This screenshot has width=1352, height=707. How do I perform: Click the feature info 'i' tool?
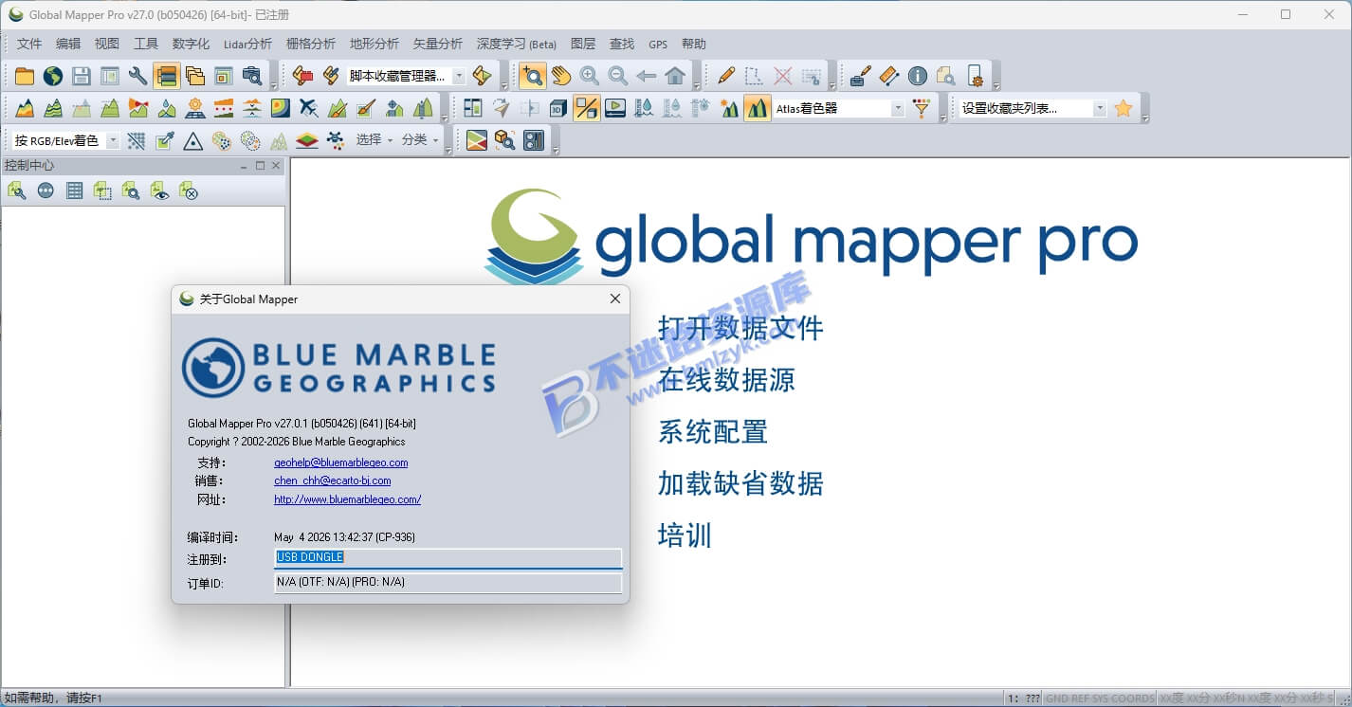917,76
